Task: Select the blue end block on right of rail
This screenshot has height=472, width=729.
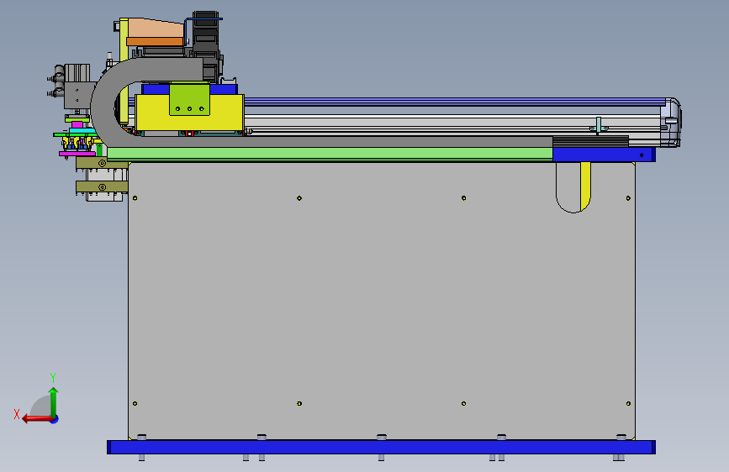Action: [604, 155]
